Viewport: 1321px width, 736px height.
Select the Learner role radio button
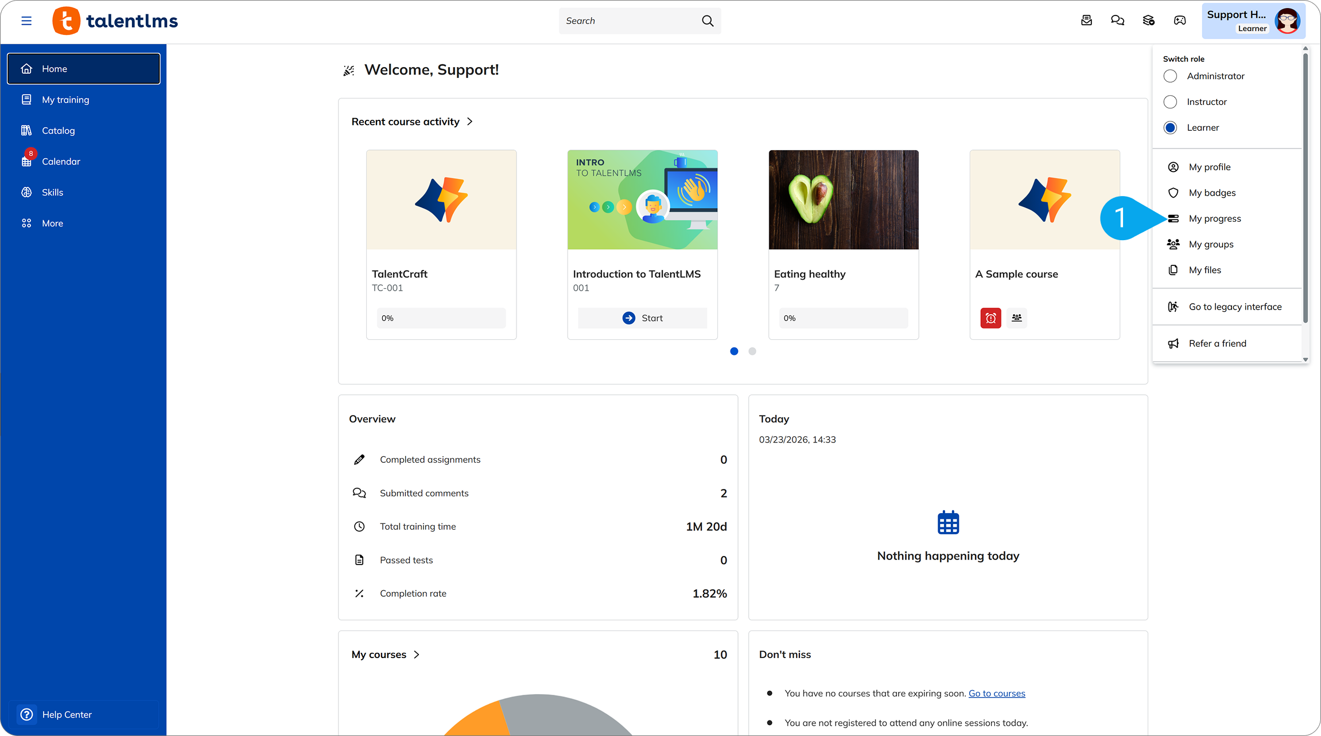pyautogui.click(x=1170, y=128)
